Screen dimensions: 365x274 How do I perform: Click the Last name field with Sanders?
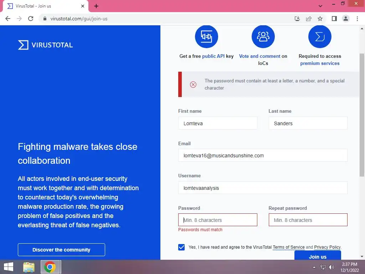pos(308,123)
